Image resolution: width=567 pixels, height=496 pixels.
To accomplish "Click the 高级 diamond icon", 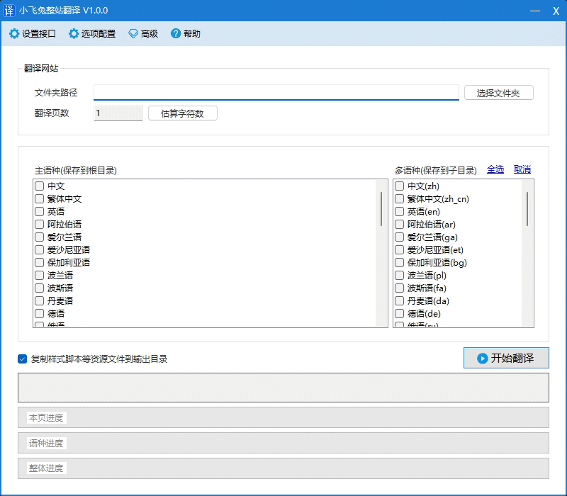I will pos(133,33).
